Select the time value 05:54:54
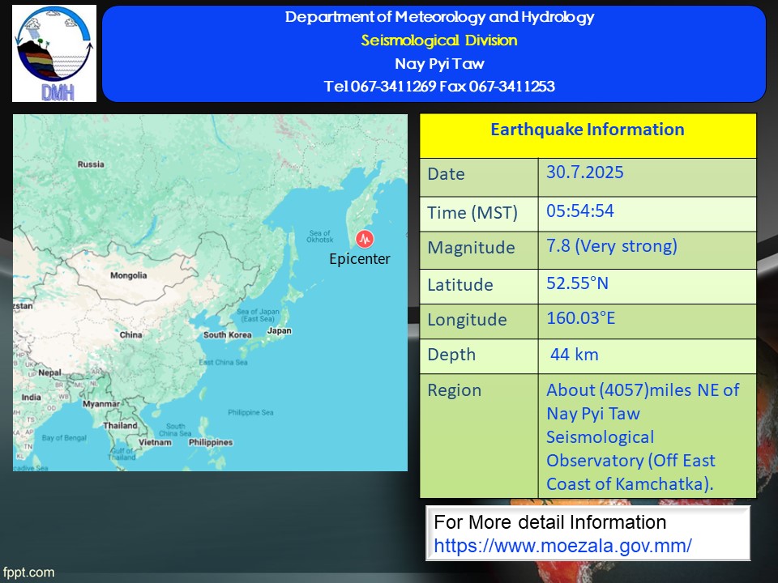Image resolution: width=778 pixels, height=583 pixels. click(x=580, y=211)
